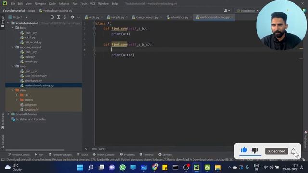This screenshot has height=173, width=308.
Task: Select inheritance.py in project tree
Action: 31,81
